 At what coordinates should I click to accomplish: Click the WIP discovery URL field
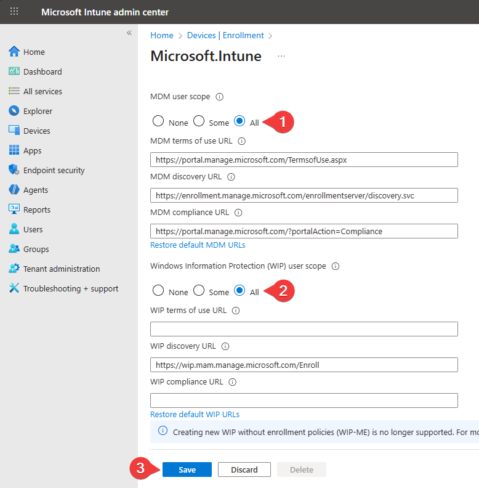pos(304,365)
